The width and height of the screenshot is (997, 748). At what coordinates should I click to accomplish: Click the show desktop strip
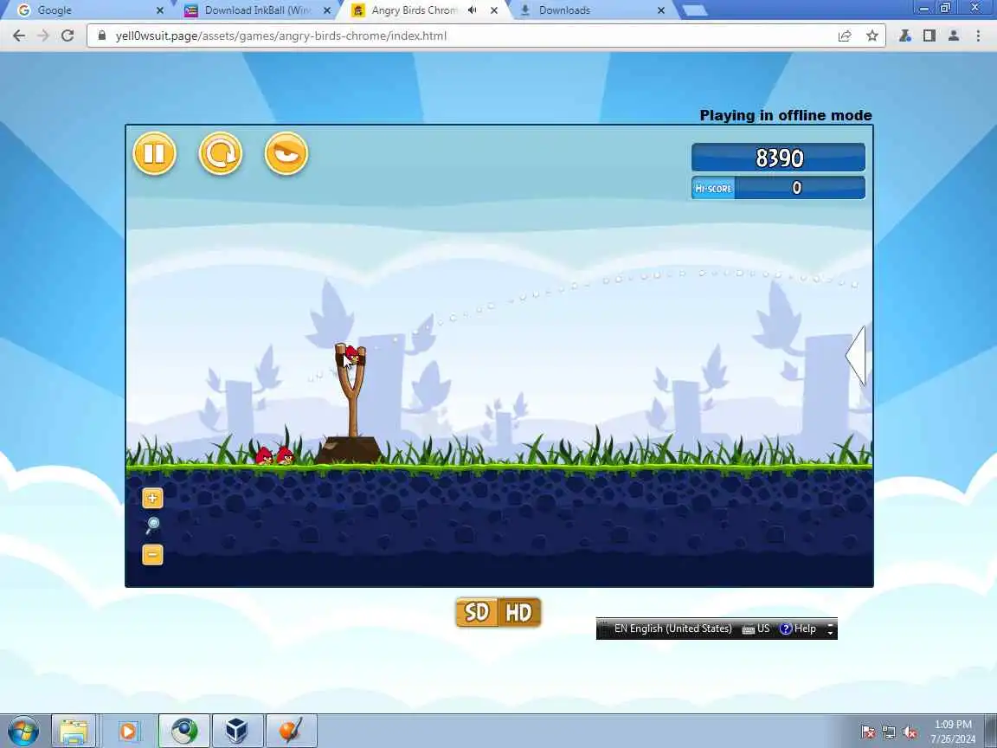(991, 731)
